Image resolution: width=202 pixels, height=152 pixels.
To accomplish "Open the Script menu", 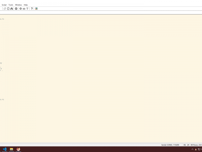I will click(x=4, y=5).
